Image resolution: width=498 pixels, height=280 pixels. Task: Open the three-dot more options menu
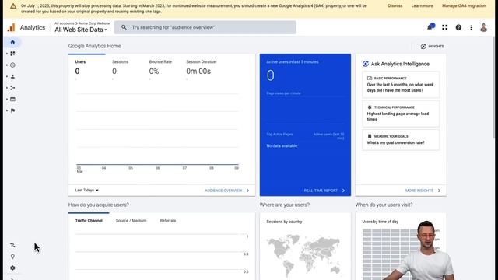[x=471, y=28]
